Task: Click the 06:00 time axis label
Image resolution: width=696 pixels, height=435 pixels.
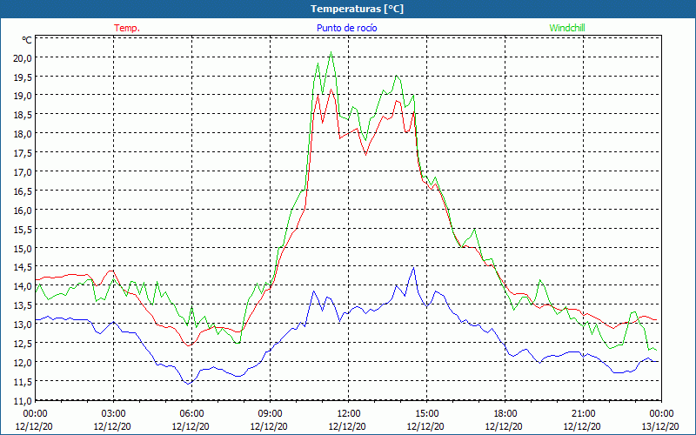Action: 191,414
